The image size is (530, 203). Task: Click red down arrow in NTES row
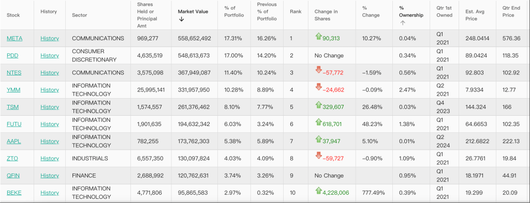click(x=318, y=70)
